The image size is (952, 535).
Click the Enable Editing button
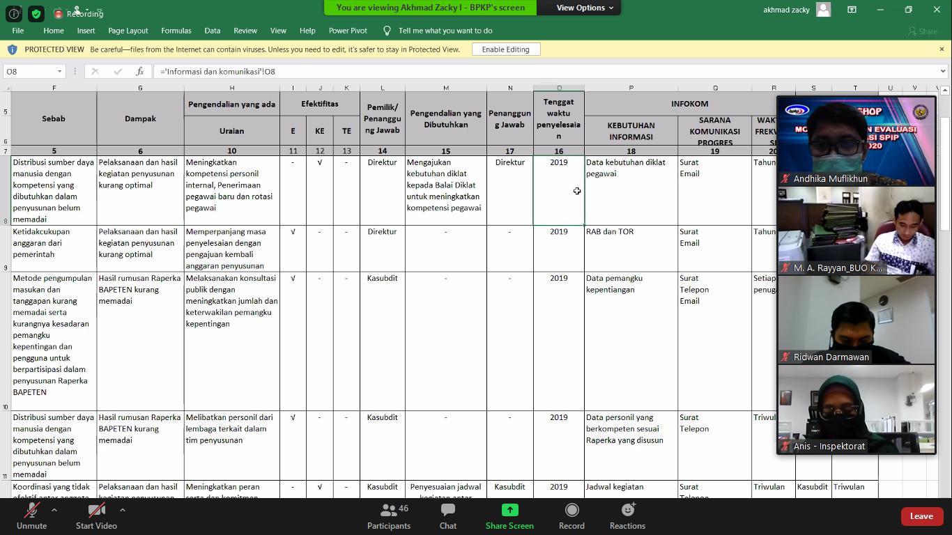point(506,49)
